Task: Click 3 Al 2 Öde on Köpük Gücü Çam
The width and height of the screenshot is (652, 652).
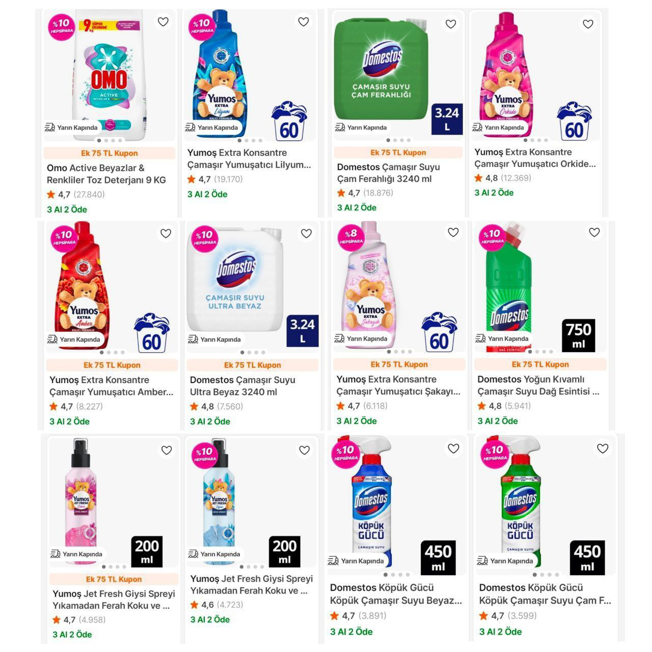Action: pos(501,632)
